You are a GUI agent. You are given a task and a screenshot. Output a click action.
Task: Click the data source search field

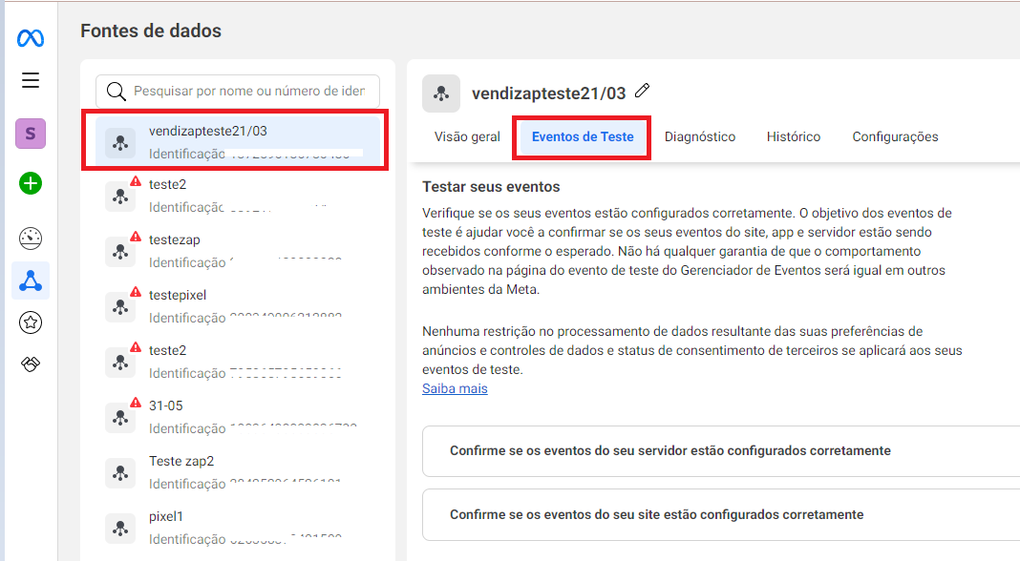tap(248, 92)
